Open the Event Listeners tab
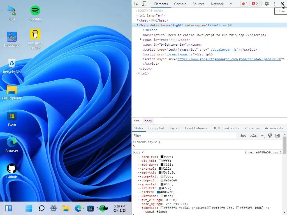Image resolution: width=287 pixels, height=215 pixels. [196, 128]
